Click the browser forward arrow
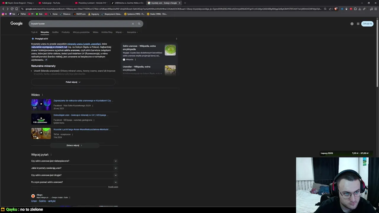 pyautogui.click(x=7, y=9)
